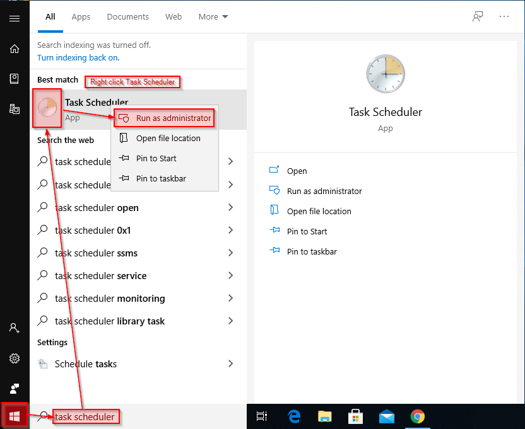Image resolution: width=525 pixels, height=429 pixels.
Task: Expand the Schedule tasks settings arrow
Action: [230, 364]
